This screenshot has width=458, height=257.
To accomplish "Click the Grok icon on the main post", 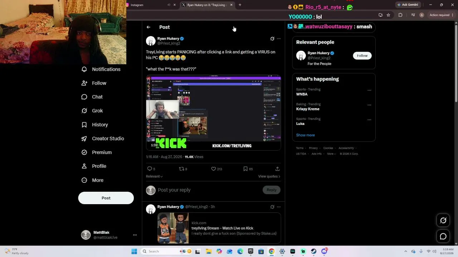I will coord(272,39).
